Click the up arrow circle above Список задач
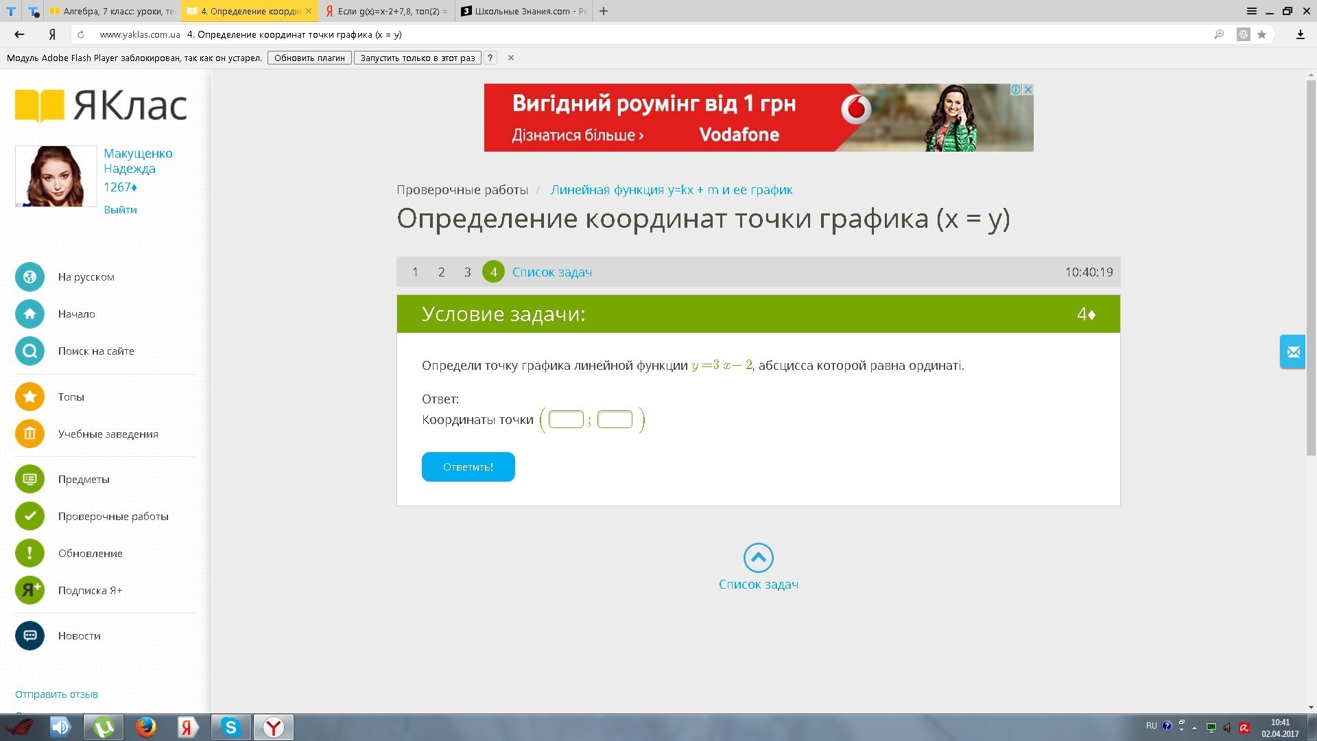Viewport: 1317px width, 741px height. coord(758,558)
